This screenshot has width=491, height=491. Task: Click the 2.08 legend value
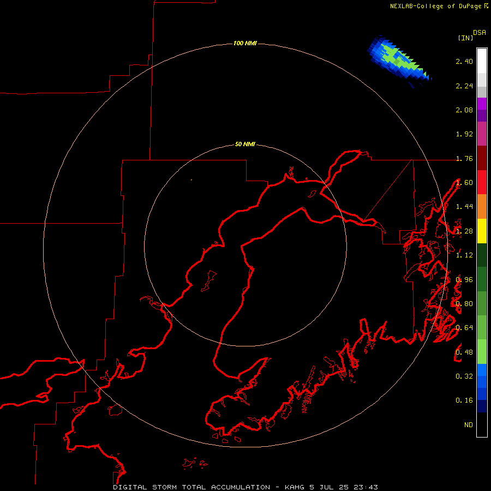464,110
